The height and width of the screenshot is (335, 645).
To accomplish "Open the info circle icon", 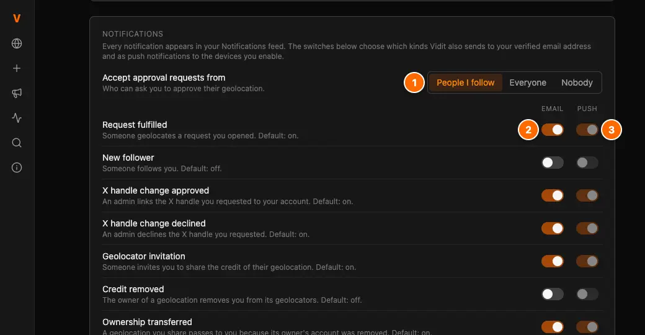I will coord(17,167).
